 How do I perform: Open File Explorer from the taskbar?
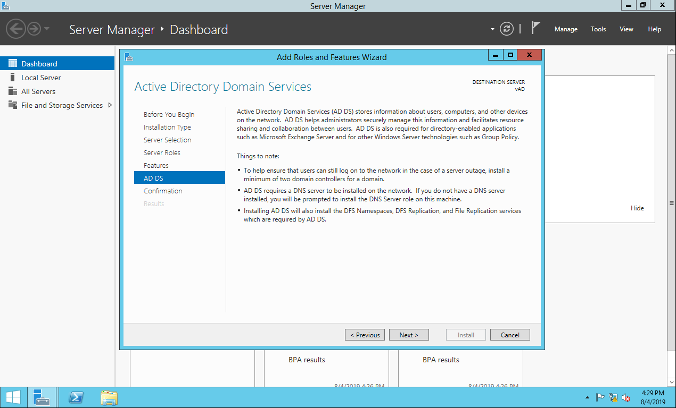click(109, 397)
